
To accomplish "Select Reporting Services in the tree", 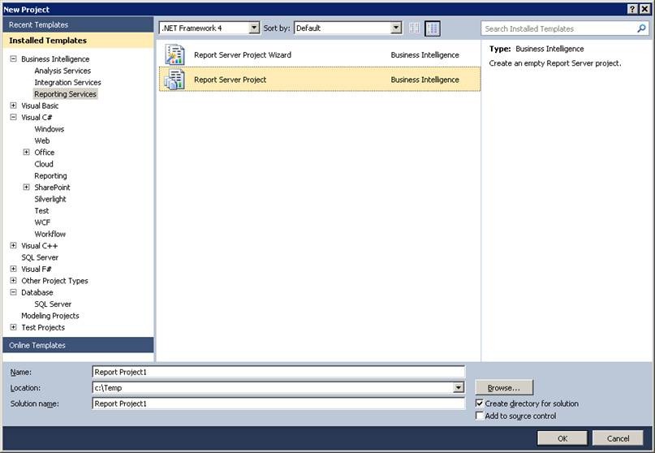I will coord(65,94).
